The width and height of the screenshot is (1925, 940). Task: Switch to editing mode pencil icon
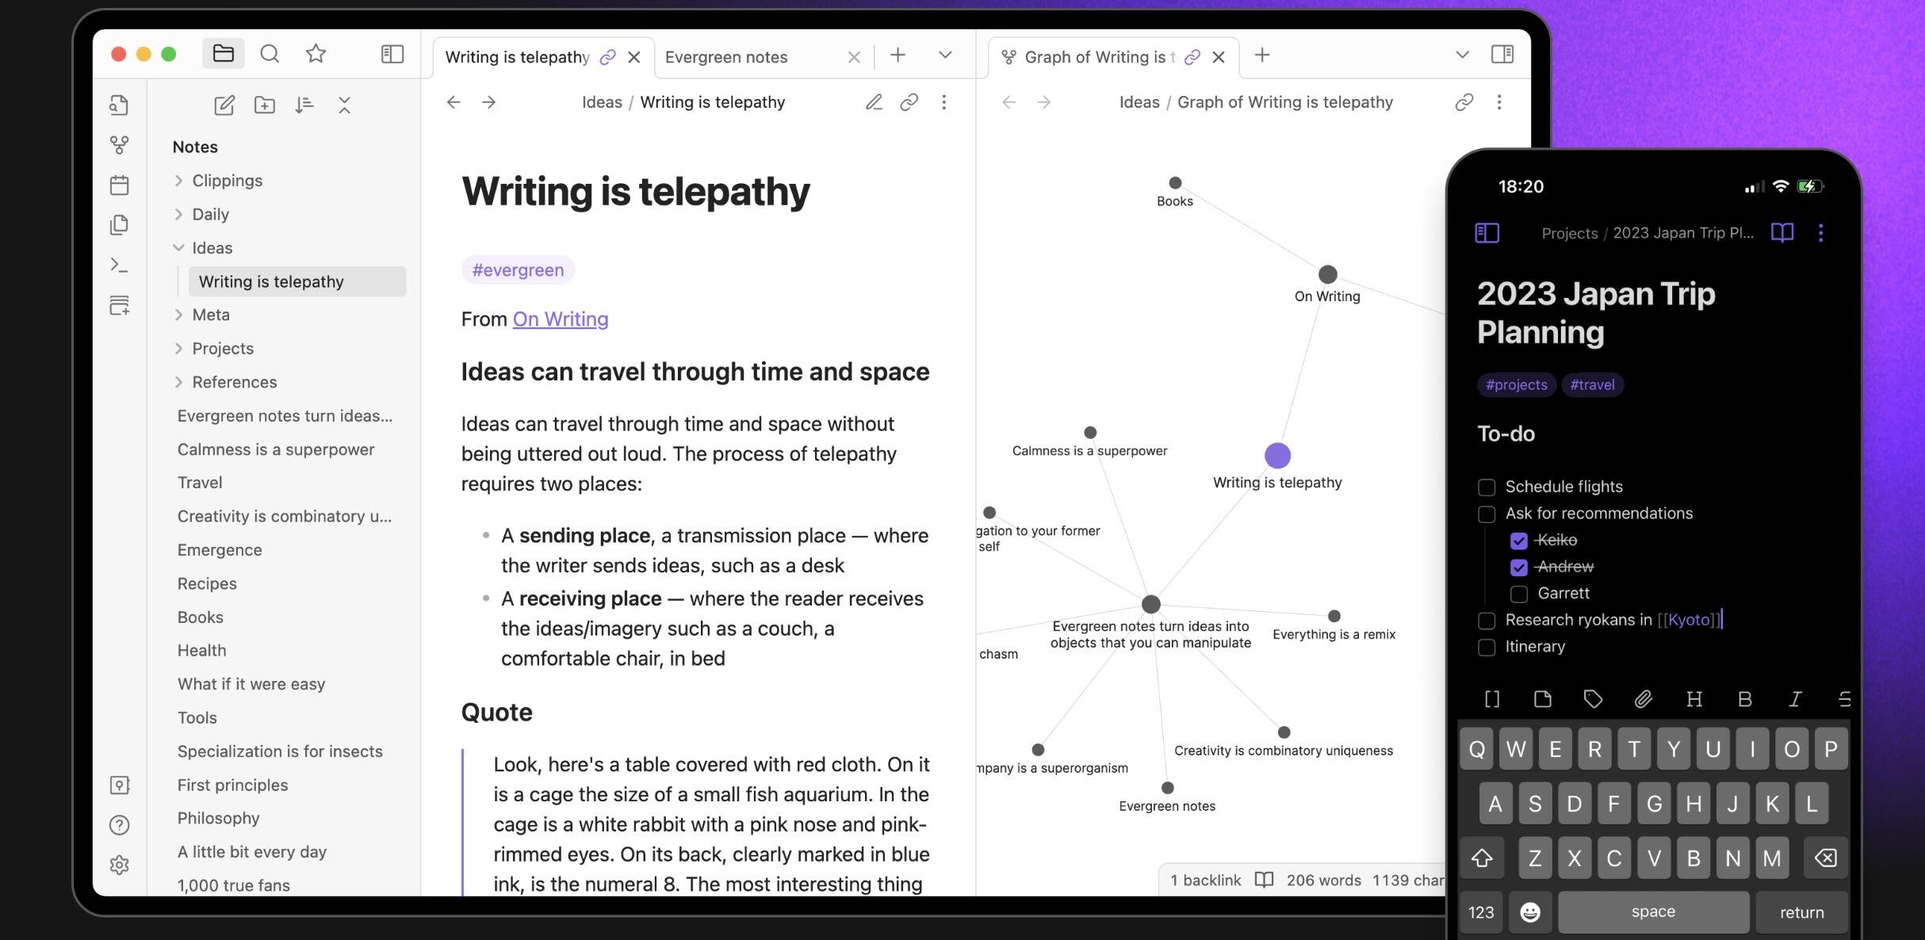(x=874, y=102)
